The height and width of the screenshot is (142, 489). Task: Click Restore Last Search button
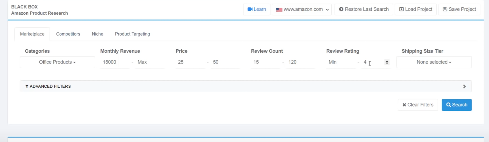tap(364, 9)
